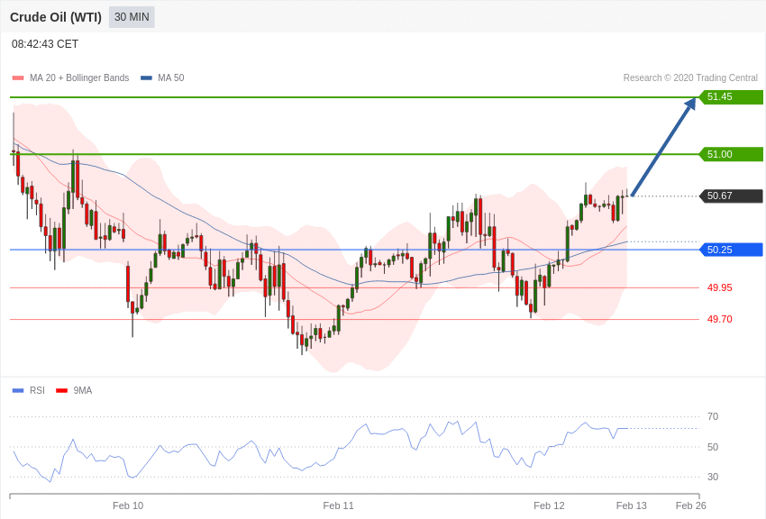Click the 49.95 red support label
The width and height of the screenshot is (766, 519).
[720, 287]
